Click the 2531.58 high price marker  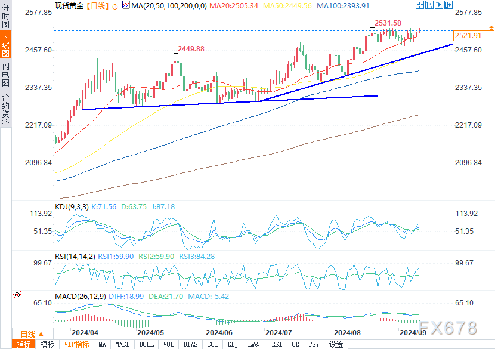click(388, 23)
